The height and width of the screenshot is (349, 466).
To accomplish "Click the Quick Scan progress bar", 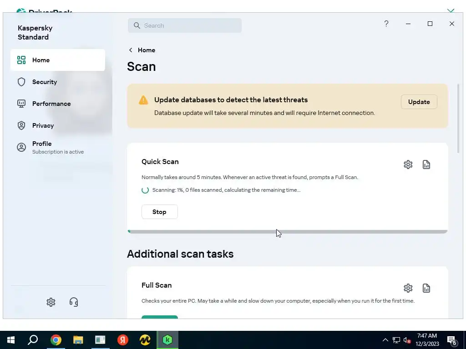I will (288, 231).
